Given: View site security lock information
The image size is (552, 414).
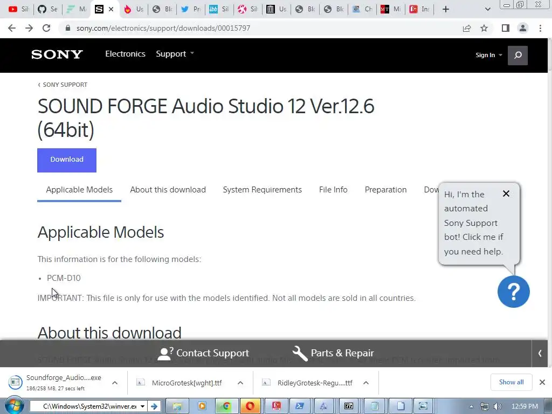Looking at the screenshot, I should (x=68, y=28).
